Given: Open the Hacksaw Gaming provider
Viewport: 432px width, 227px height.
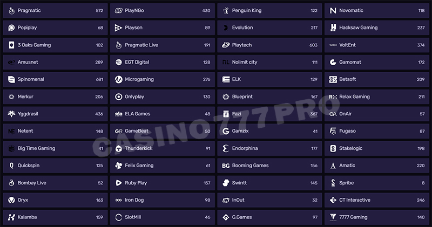Looking at the screenshot, I should [377, 27].
